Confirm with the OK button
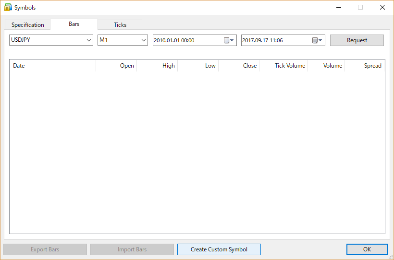 pyautogui.click(x=367, y=249)
